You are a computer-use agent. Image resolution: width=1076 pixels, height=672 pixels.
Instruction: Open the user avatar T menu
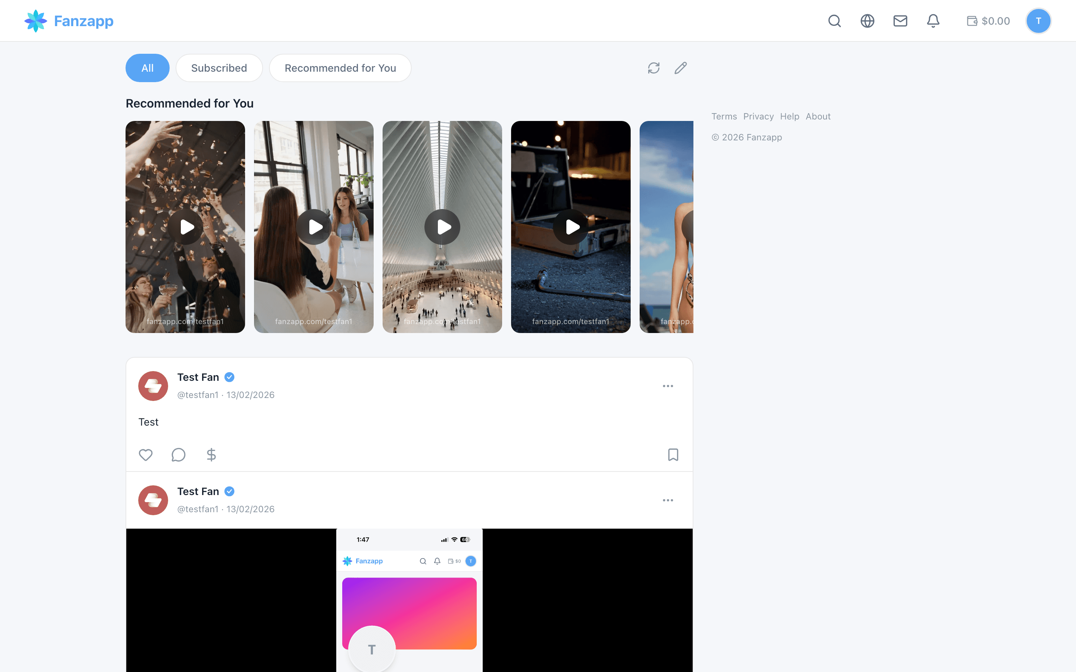click(x=1038, y=21)
